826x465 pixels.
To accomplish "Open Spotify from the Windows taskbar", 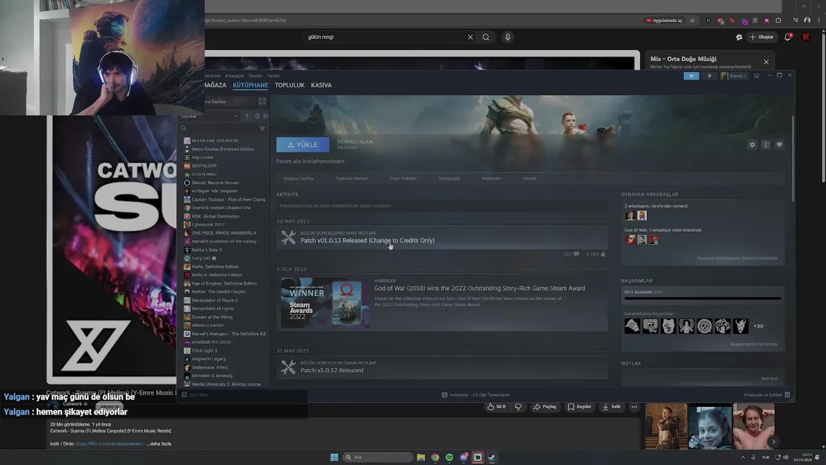I will 449,457.
